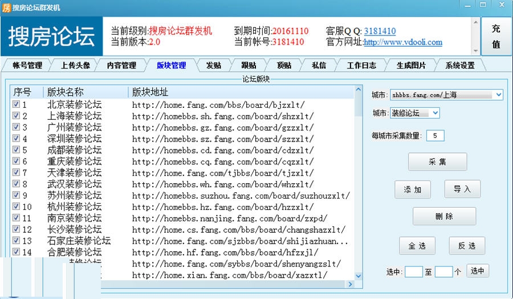Click URL http://home.xian.fang.com/bbs/board/xazxtl/
The image size is (513, 299).
[229, 275]
